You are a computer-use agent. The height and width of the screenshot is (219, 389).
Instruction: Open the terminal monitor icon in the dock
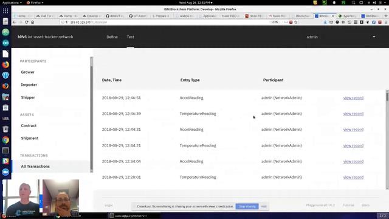5,151
